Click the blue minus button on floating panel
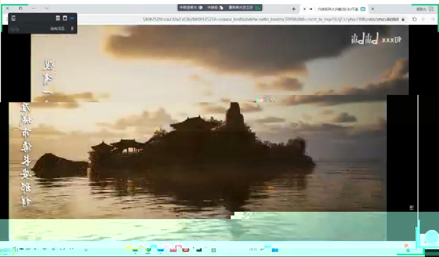Screen dimensions: 439x257 72,18
